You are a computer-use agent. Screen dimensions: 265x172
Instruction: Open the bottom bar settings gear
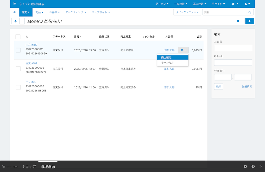(x=245, y=167)
